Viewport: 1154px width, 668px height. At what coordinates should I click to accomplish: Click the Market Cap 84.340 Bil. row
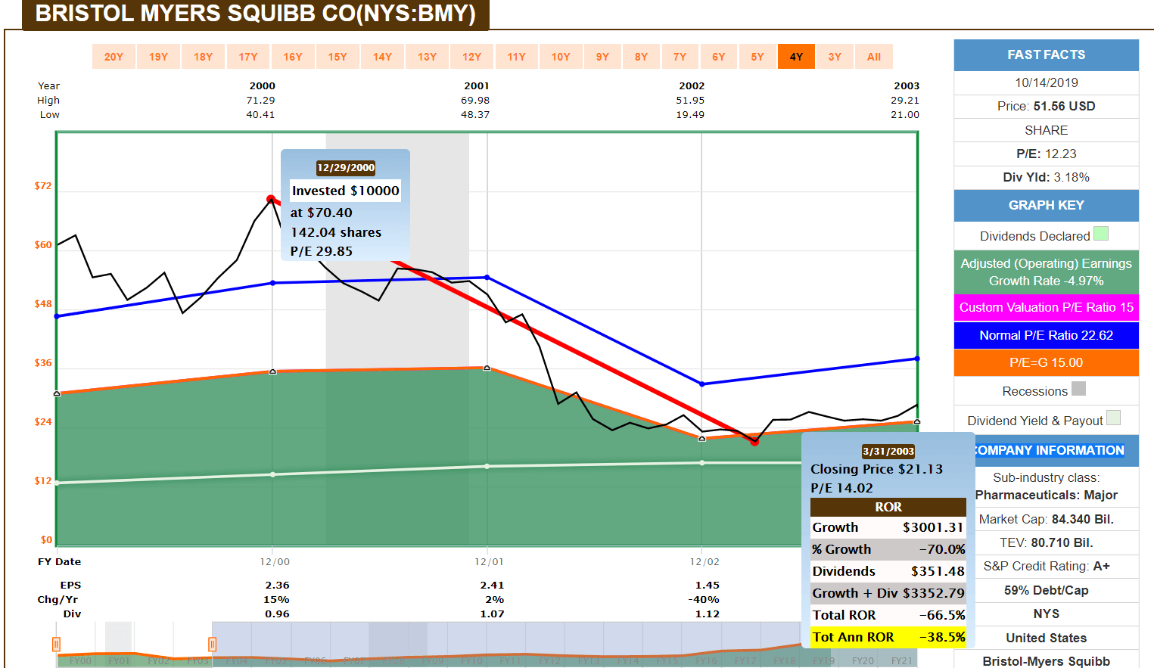click(1047, 519)
